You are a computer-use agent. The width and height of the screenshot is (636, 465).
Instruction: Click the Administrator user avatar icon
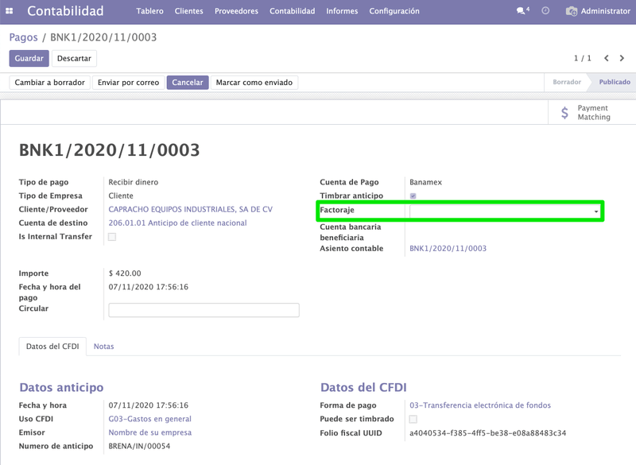572,11
